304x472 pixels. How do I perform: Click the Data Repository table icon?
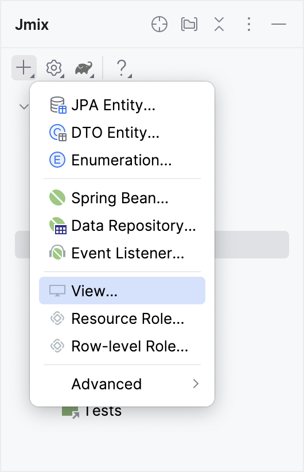[x=58, y=226]
